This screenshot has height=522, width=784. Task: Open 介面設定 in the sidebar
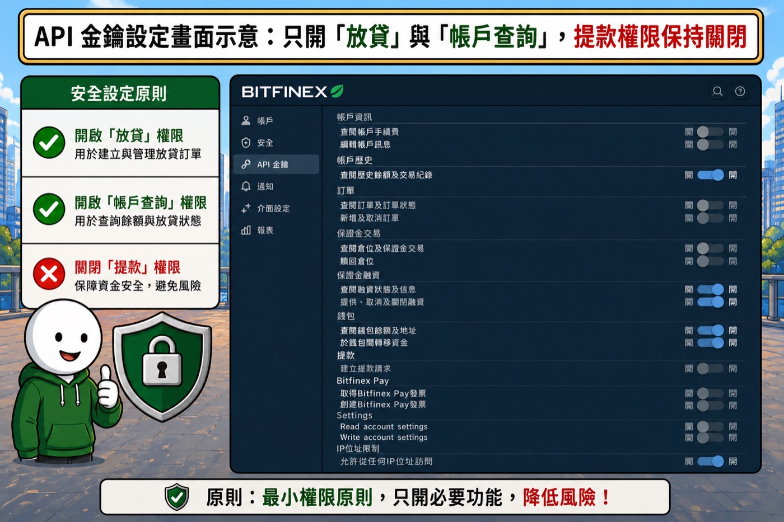click(276, 208)
